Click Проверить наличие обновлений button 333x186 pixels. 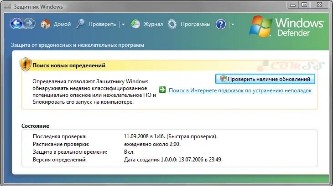point(265,79)
